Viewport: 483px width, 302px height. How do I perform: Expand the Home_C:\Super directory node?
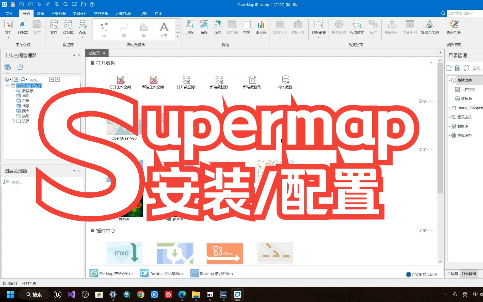click(x=449, y=108)
